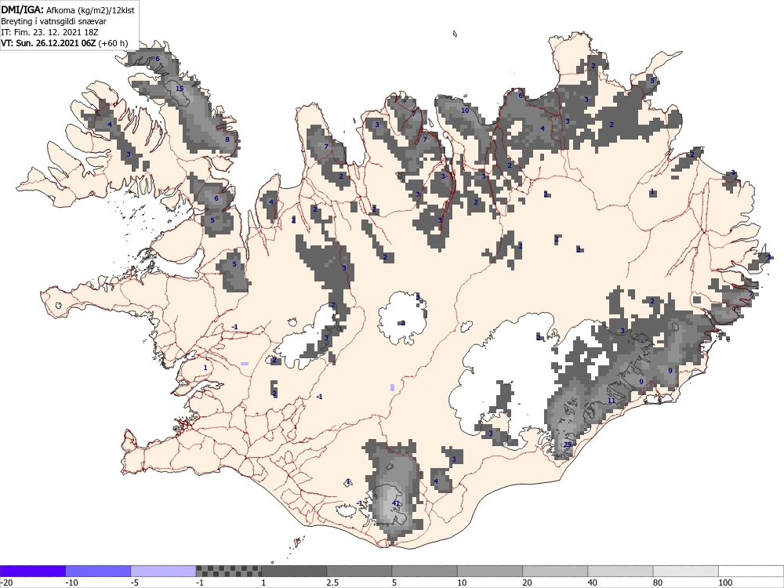Click the "2.5" legend scale label
784x588 pixels.
tap(332, 583)
